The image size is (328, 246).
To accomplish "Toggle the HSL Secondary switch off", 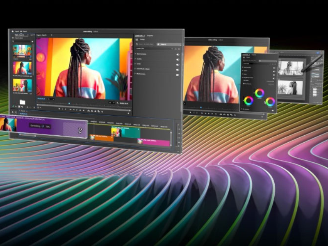I will tap(178, 75).
